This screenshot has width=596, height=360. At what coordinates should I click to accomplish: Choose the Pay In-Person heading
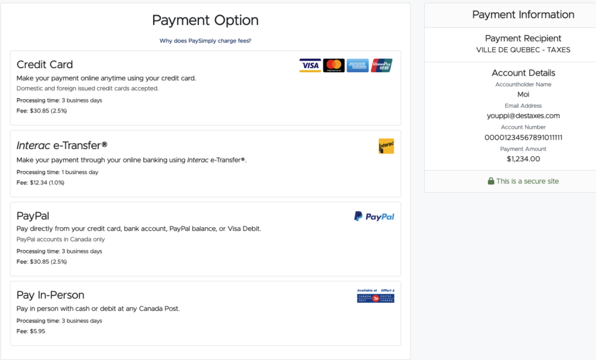(x=51, y=295)
